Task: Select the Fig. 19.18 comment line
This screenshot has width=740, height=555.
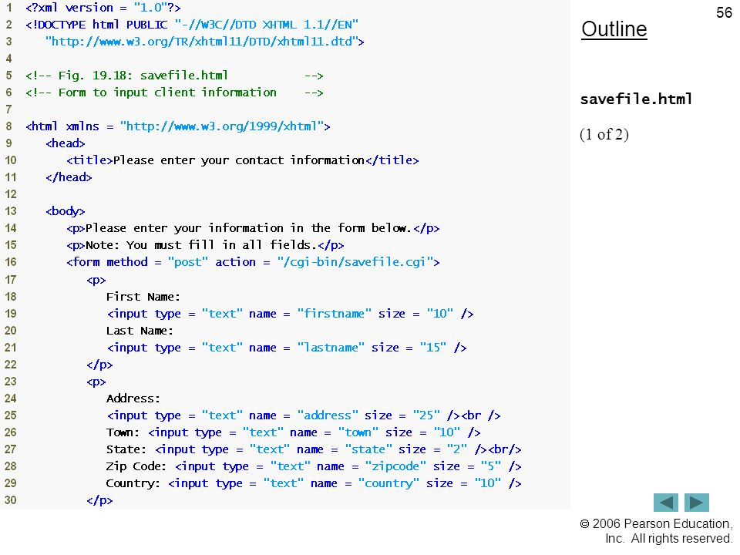Action: pos(174,76)
